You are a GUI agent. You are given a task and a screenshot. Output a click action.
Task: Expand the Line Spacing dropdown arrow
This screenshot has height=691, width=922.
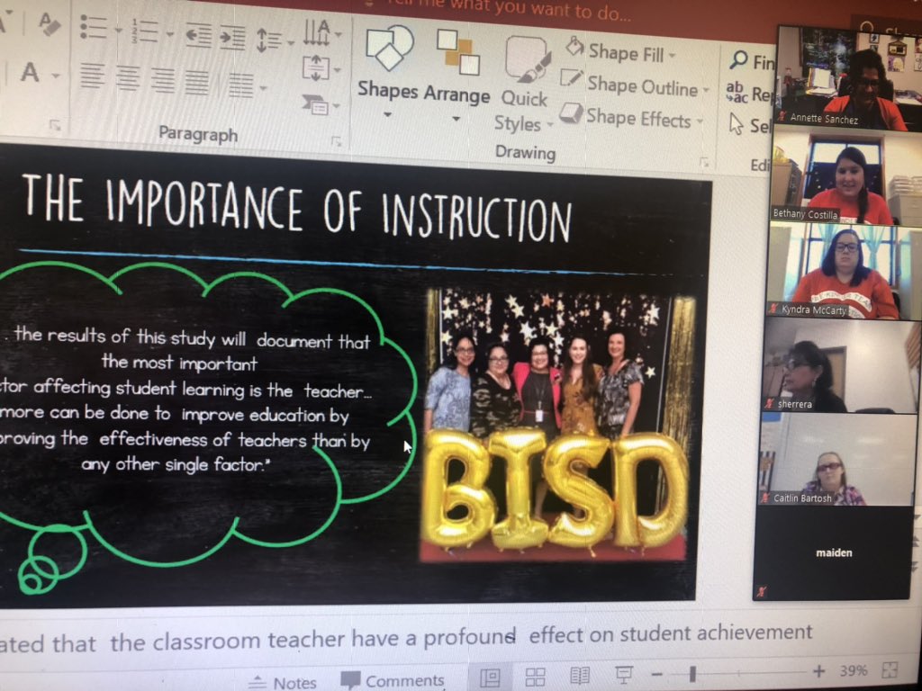click(291, 43)
